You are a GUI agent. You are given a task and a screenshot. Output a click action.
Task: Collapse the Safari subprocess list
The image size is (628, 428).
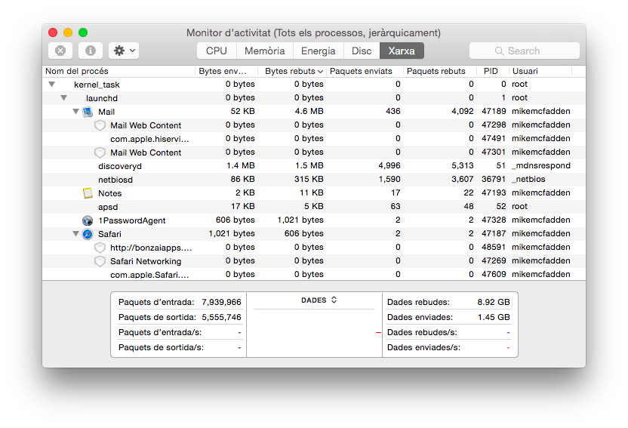[75, 234]
